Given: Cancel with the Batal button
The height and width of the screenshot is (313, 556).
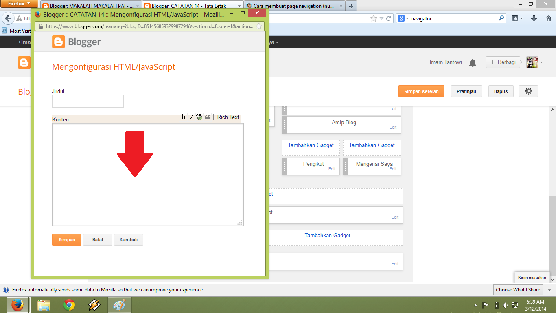Looking at the screenshot, I should click(98, 240).
